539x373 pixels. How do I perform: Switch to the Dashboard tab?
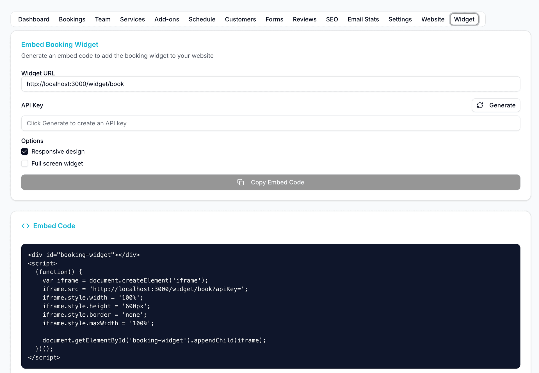(34, 19)
